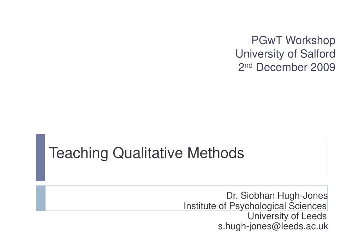Image resolution: width=364 pixels, height=252 pixels.
Task: Click the light blue accent bar beside subtitle
Action: pyautogui.click(x=41, y=198)
